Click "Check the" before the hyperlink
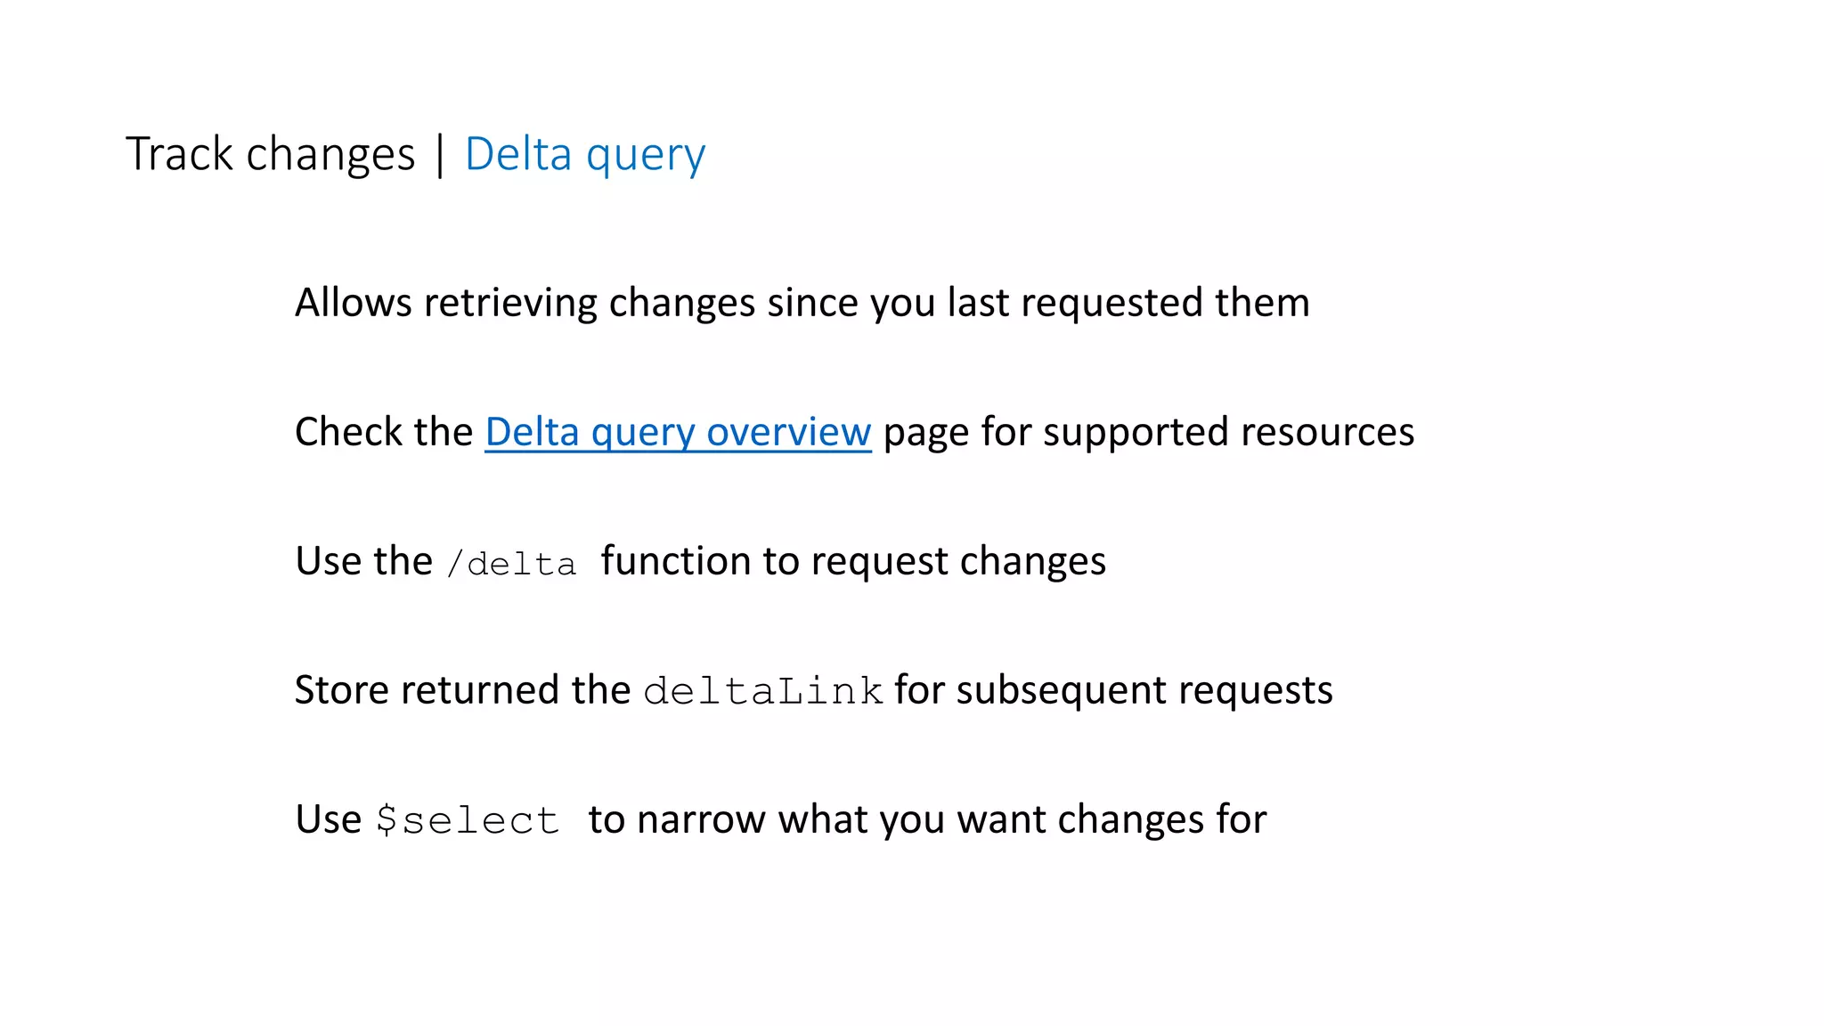The height and width of the screenshot is (1026, 1824). tap(384, 433)
